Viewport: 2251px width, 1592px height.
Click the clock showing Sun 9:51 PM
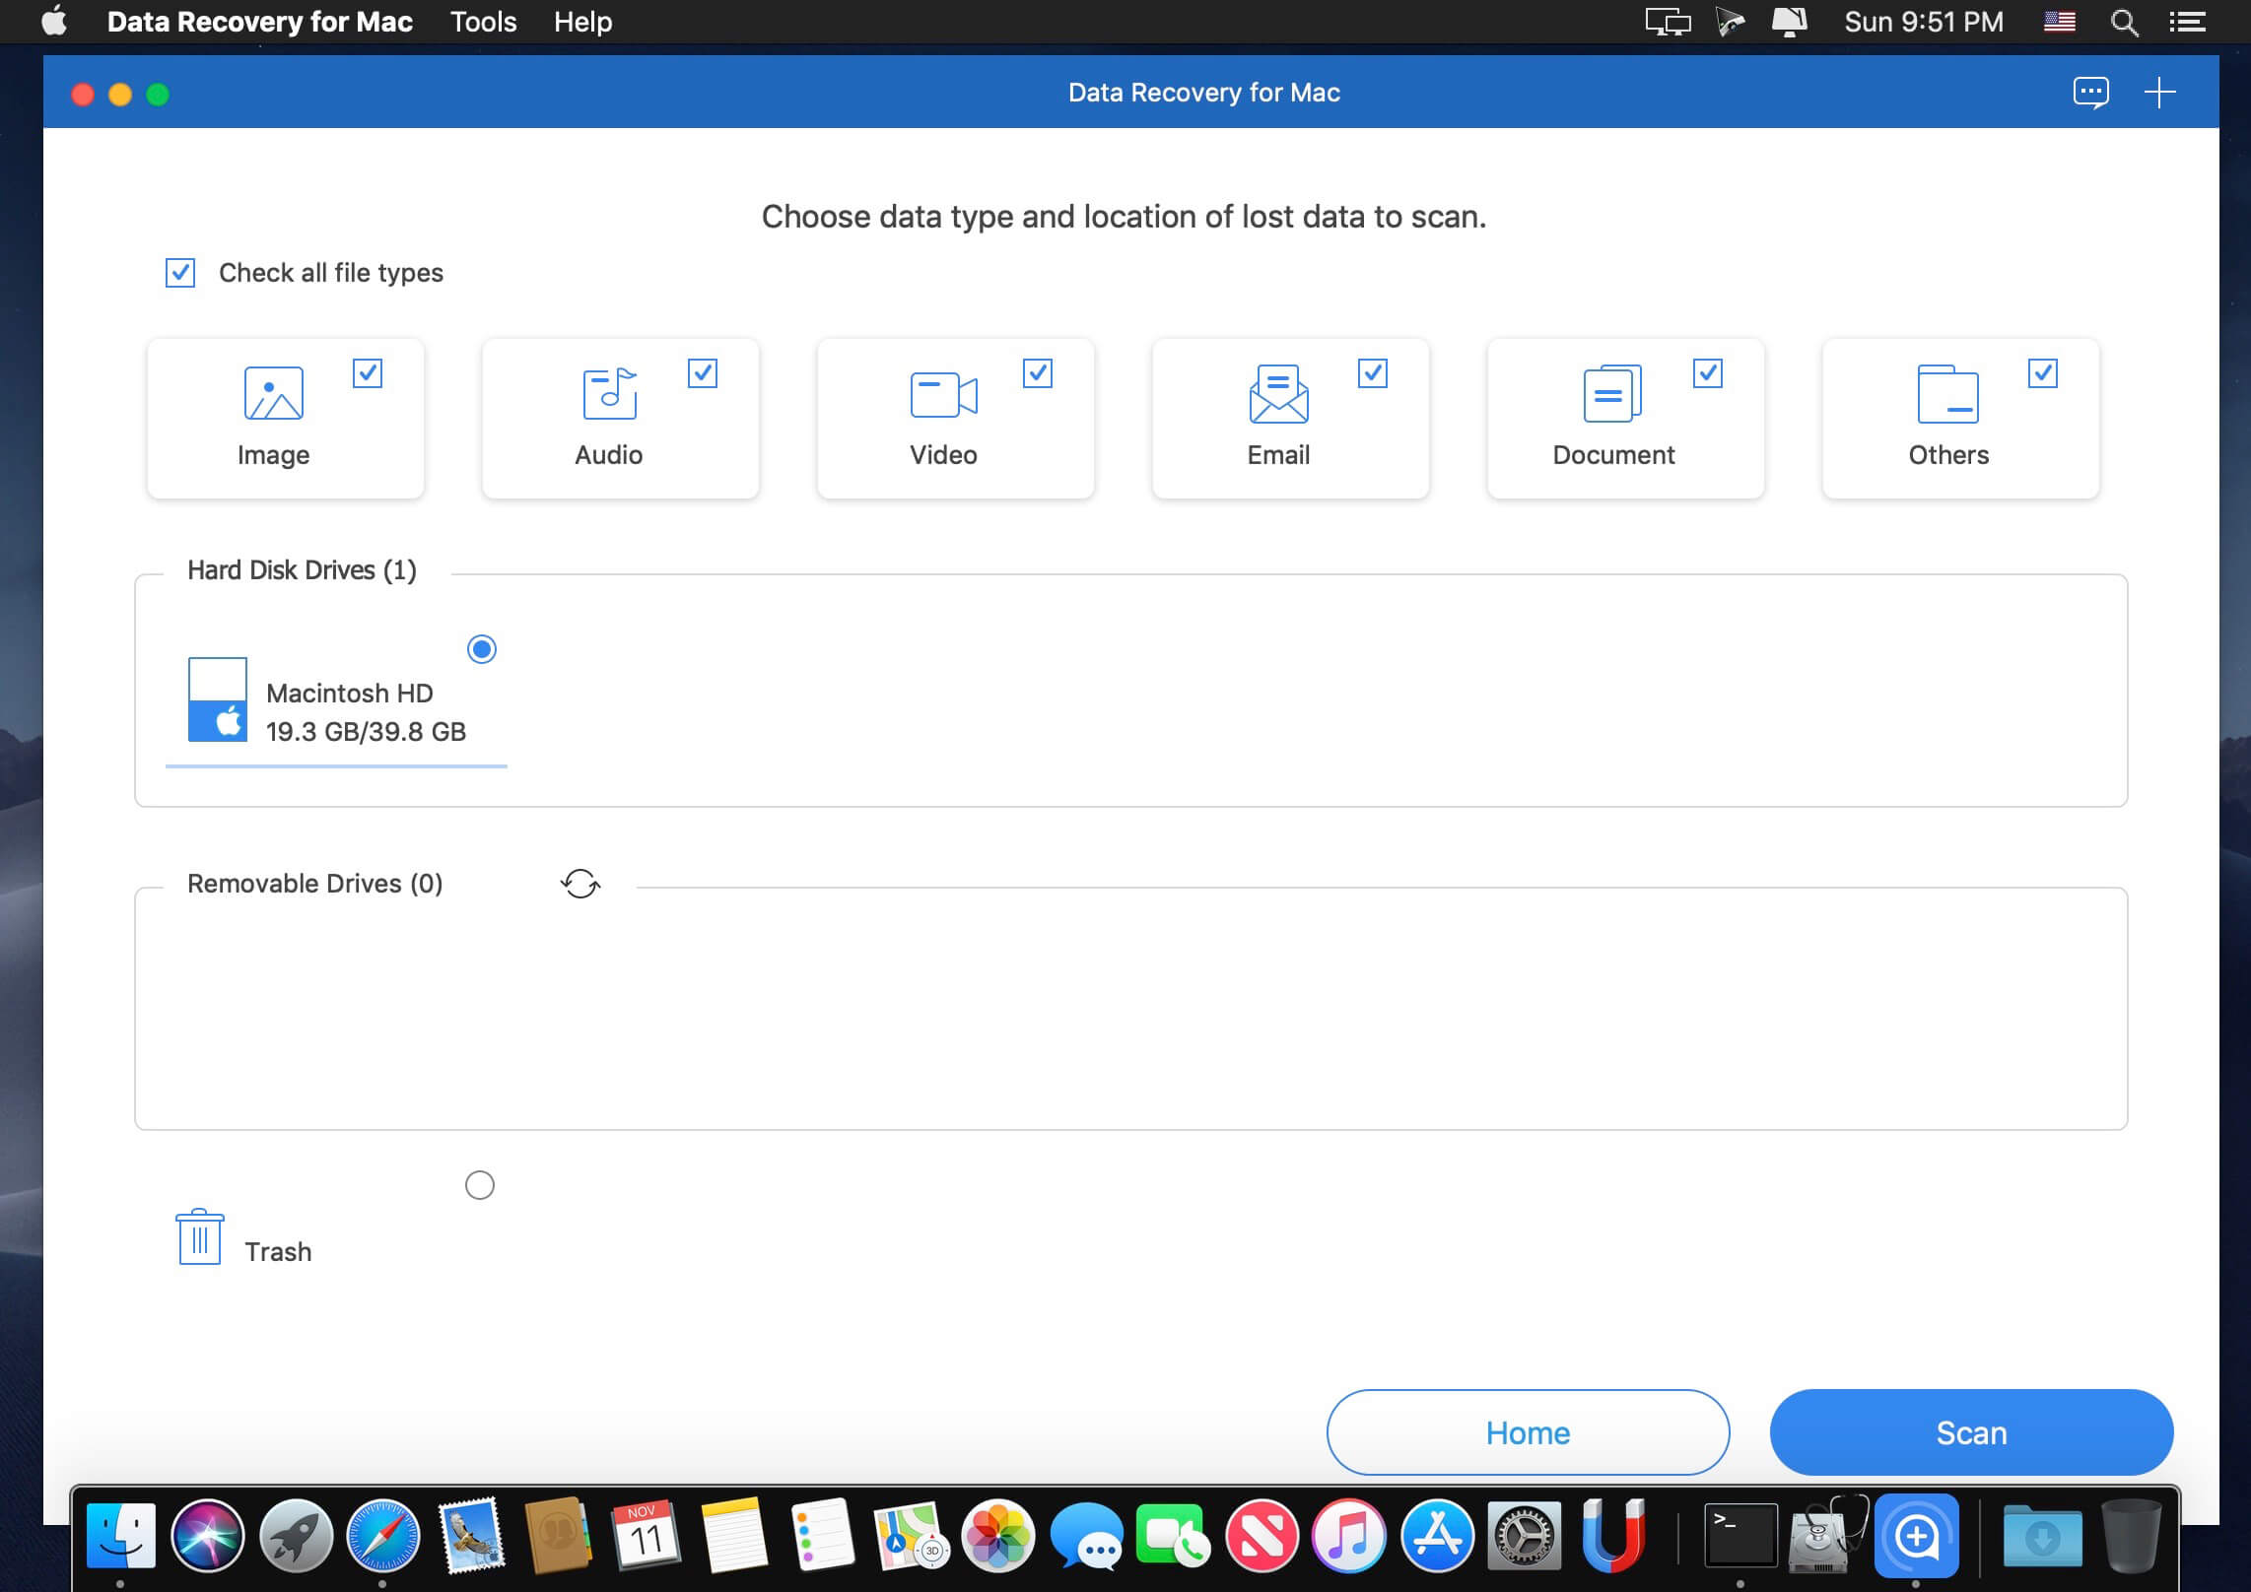[1924, 22]
